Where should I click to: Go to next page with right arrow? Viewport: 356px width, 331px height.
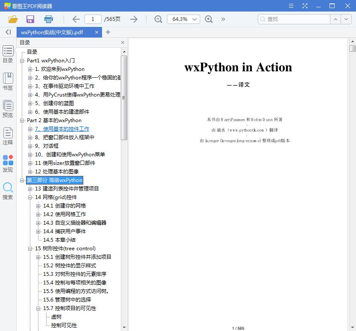click(134, 19)
